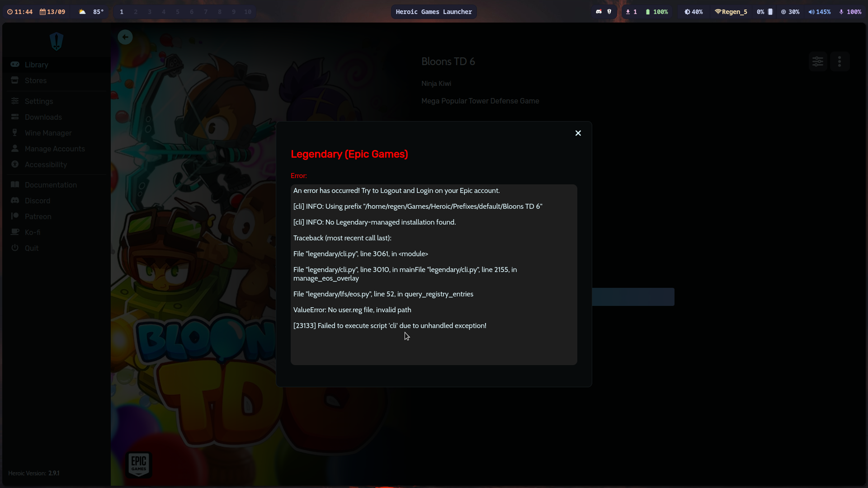
Task: Open the Patreon link
Action: [x=38, y=216]
